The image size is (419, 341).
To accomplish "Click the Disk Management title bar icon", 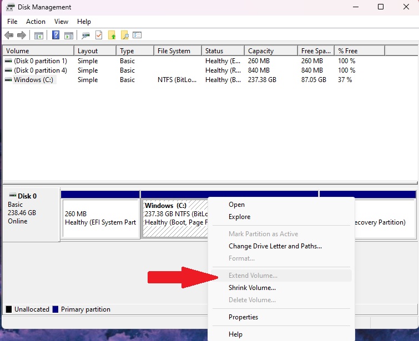I will tap(10, 7).
